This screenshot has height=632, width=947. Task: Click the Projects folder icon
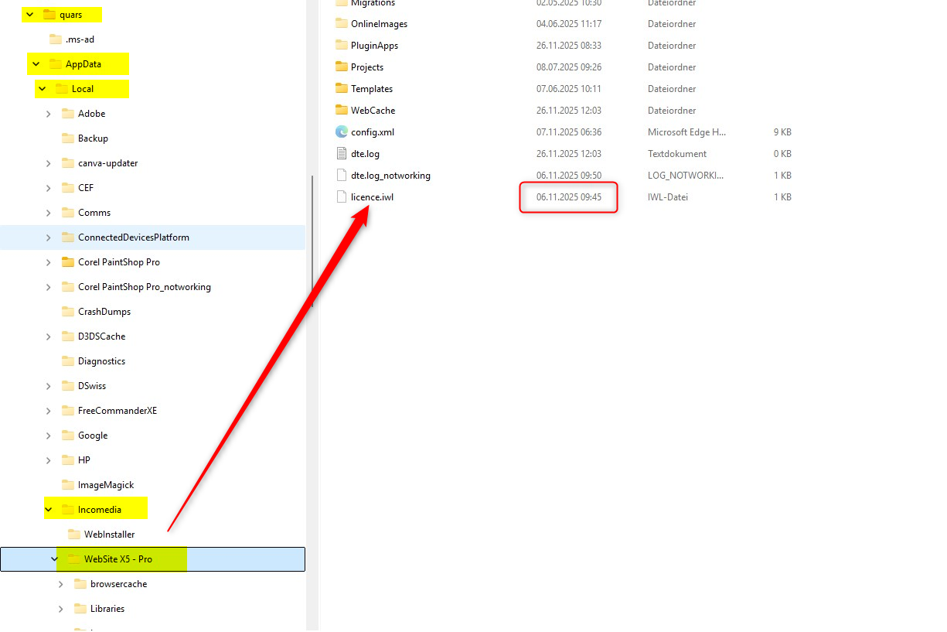pyautogui.click(x=342, y=67)
